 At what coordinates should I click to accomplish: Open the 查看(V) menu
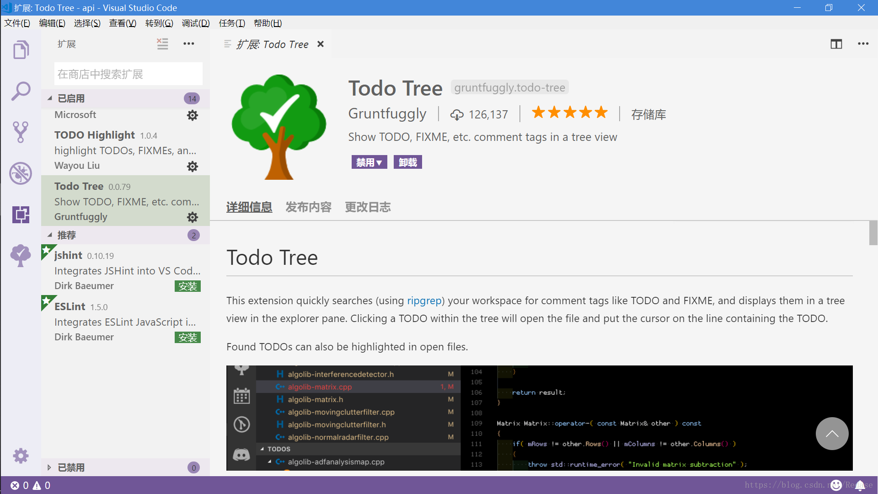click(123, 23)
